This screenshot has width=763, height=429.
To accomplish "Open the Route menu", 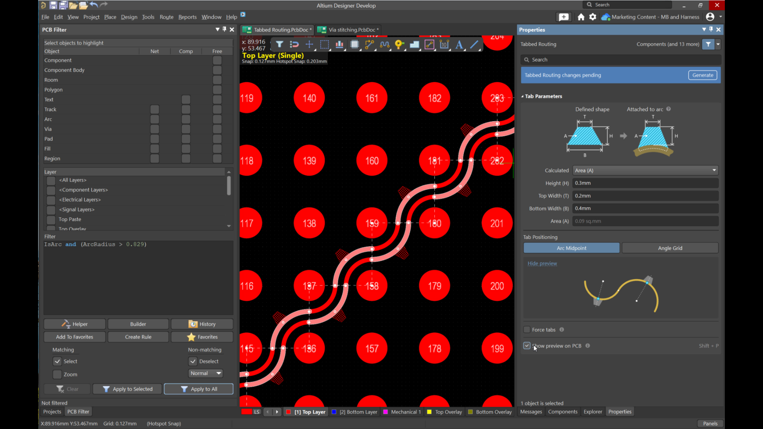I will [x=167, y=17].
